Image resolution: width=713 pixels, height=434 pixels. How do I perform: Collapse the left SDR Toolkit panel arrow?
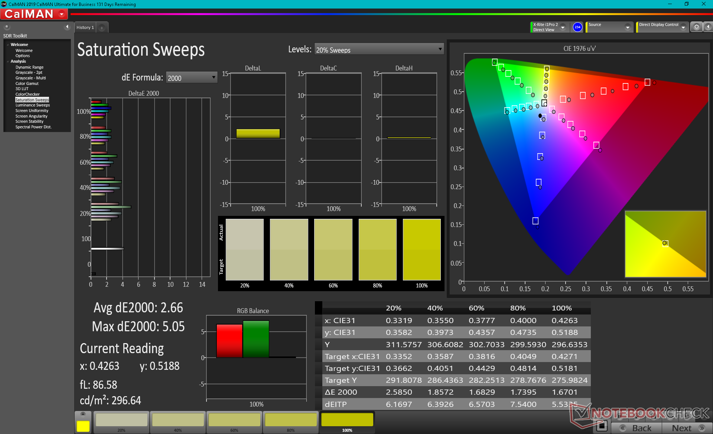67,27
